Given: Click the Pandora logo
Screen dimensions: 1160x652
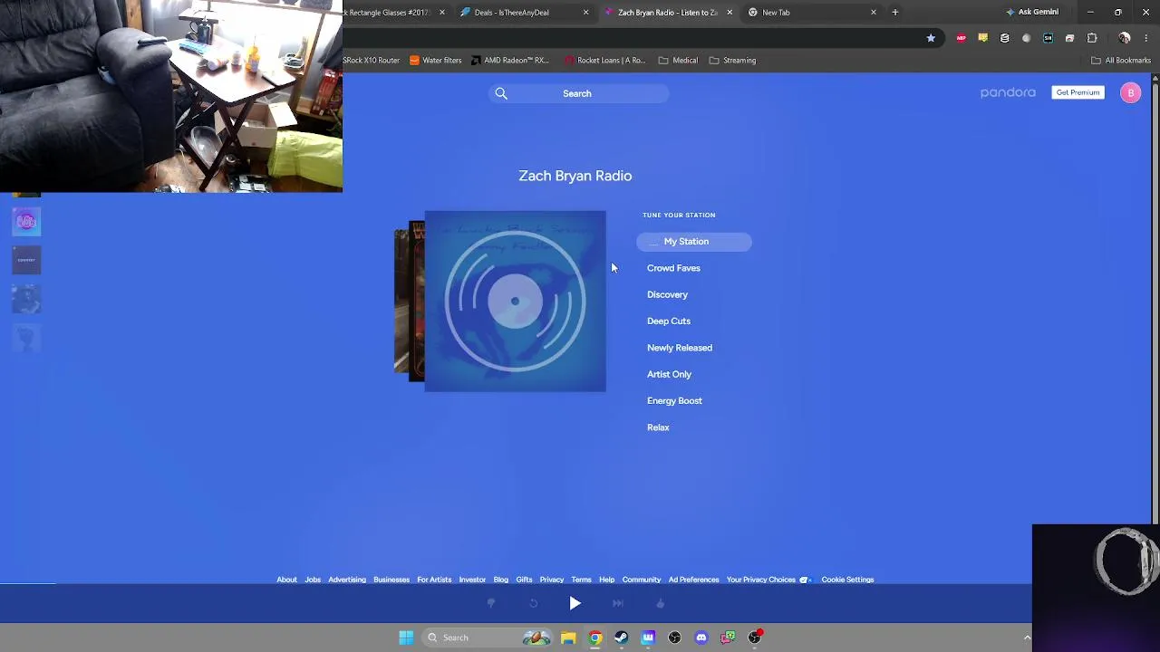Looking at the screenshot, I should [x=1008, y=92].
